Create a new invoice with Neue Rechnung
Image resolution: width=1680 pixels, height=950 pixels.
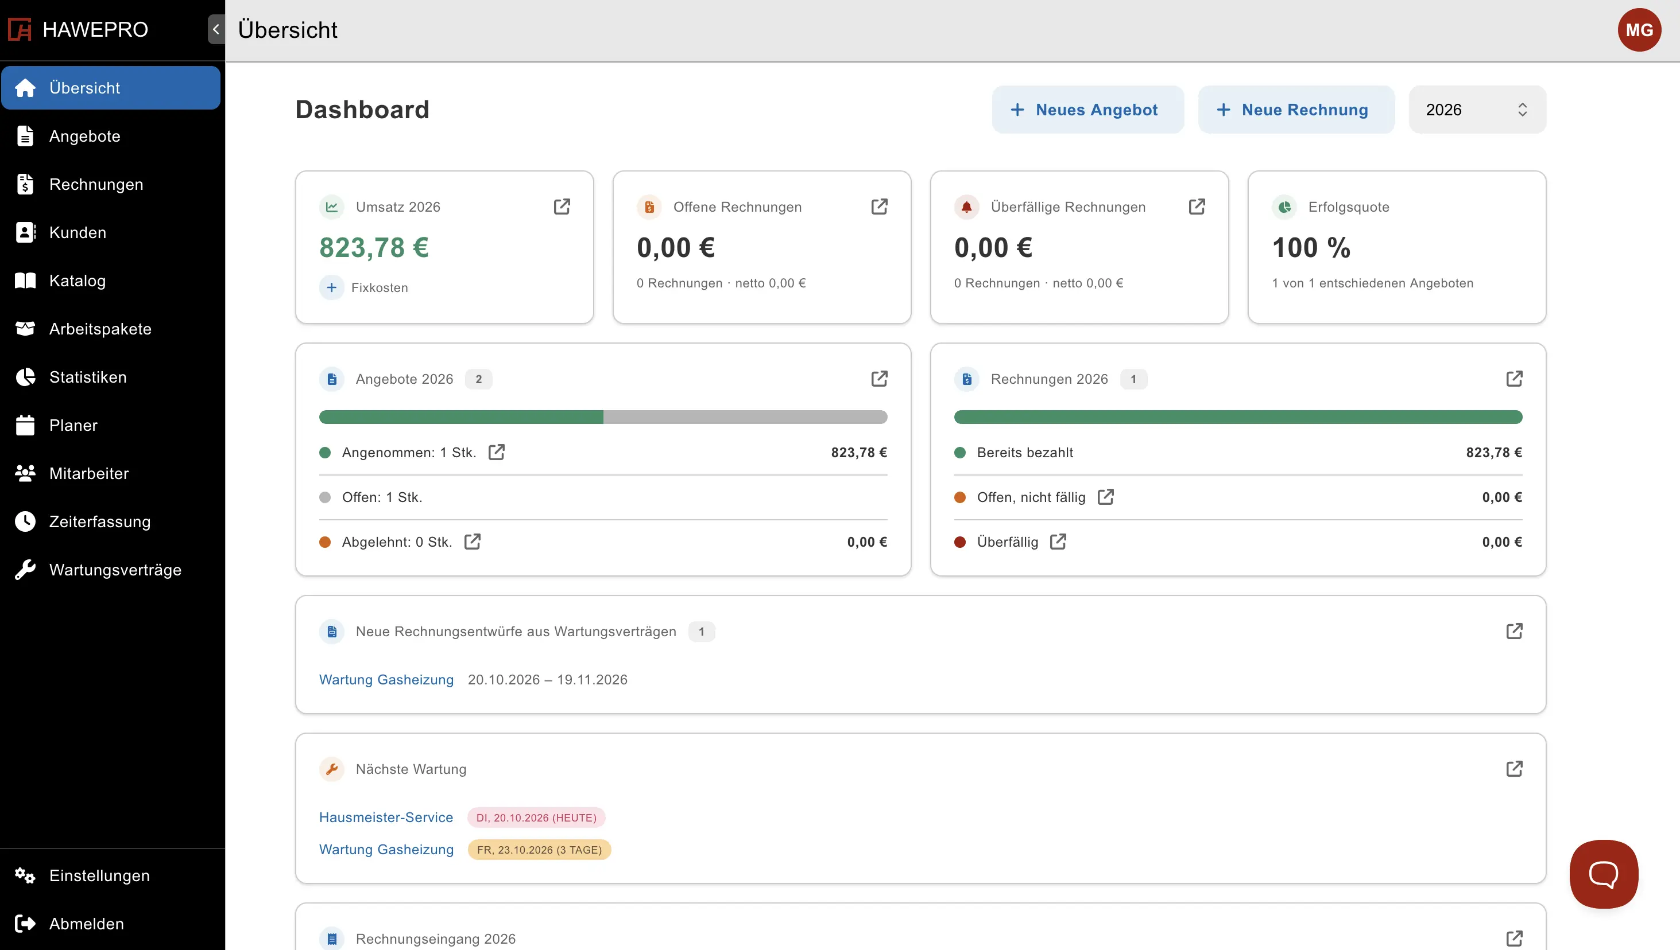point(1295,110)
